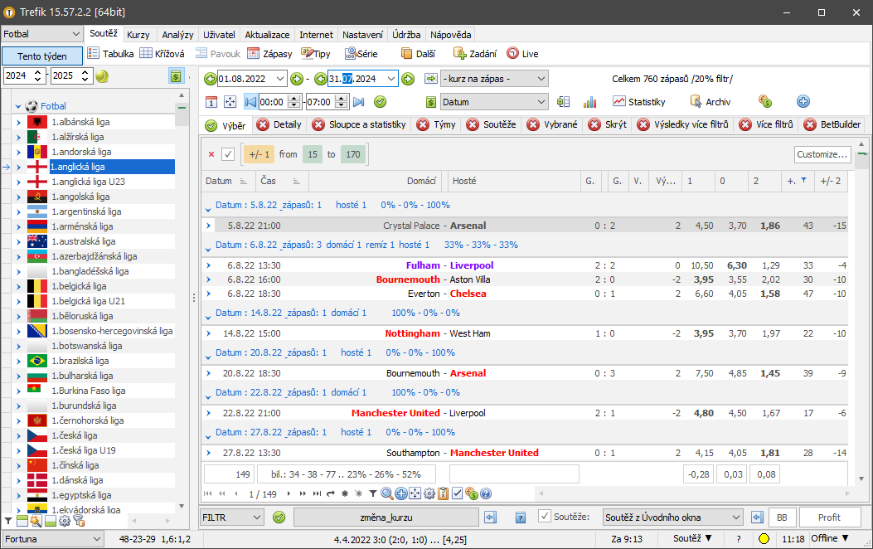Toggle the checkmark icon in the grid navigator
The image size is (873, 549).
tap(457, 493)
